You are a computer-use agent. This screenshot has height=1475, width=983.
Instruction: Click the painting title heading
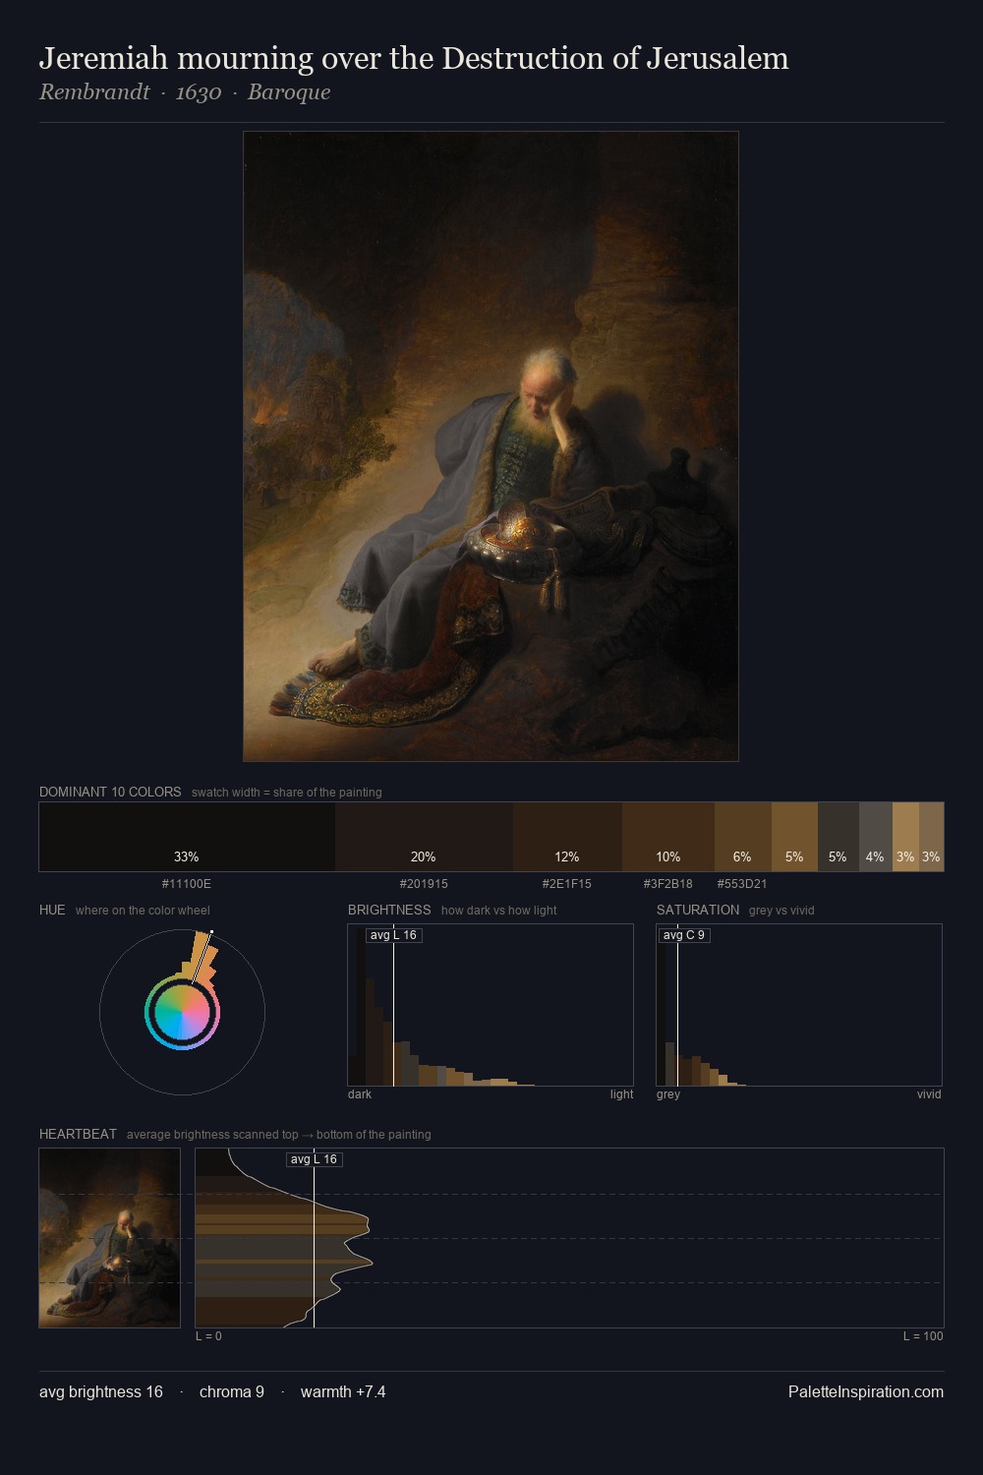click(x=414, y=58)
